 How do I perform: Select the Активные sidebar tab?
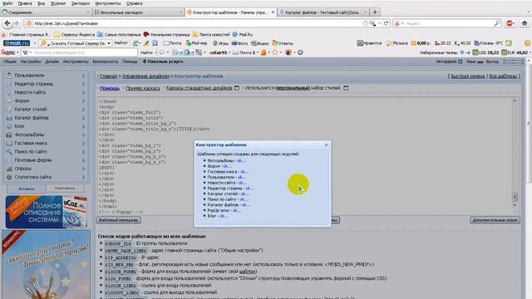(27, 189)
